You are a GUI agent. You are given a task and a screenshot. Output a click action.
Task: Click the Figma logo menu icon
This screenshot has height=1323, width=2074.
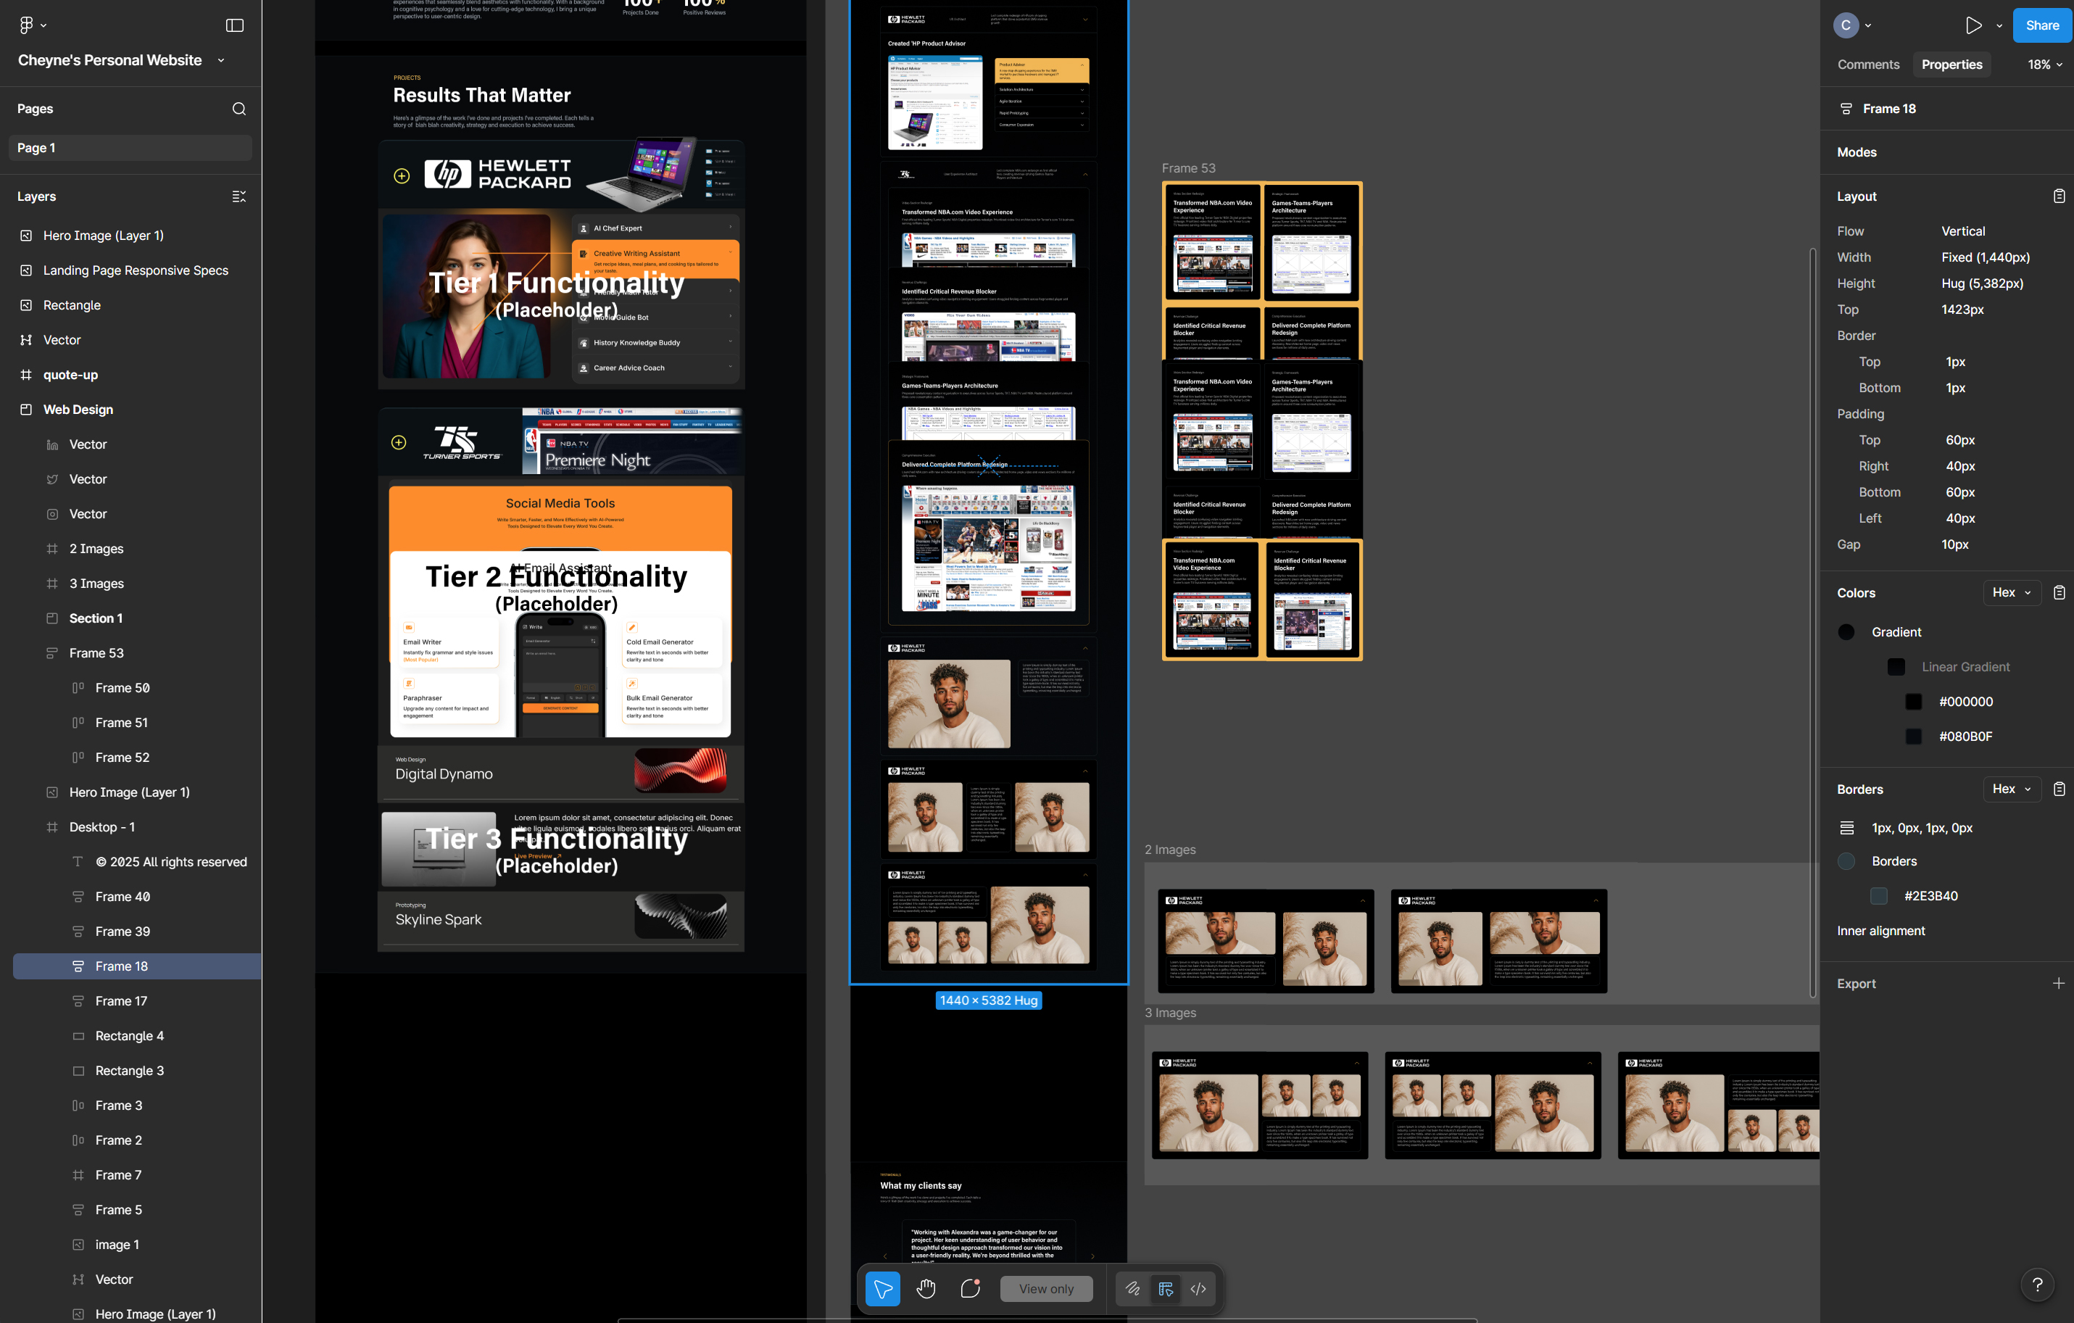click(26, 24)
